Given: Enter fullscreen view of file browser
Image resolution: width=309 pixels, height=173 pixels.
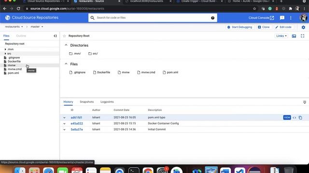Looking at the screenshot, I should click(x=302, y=36).
